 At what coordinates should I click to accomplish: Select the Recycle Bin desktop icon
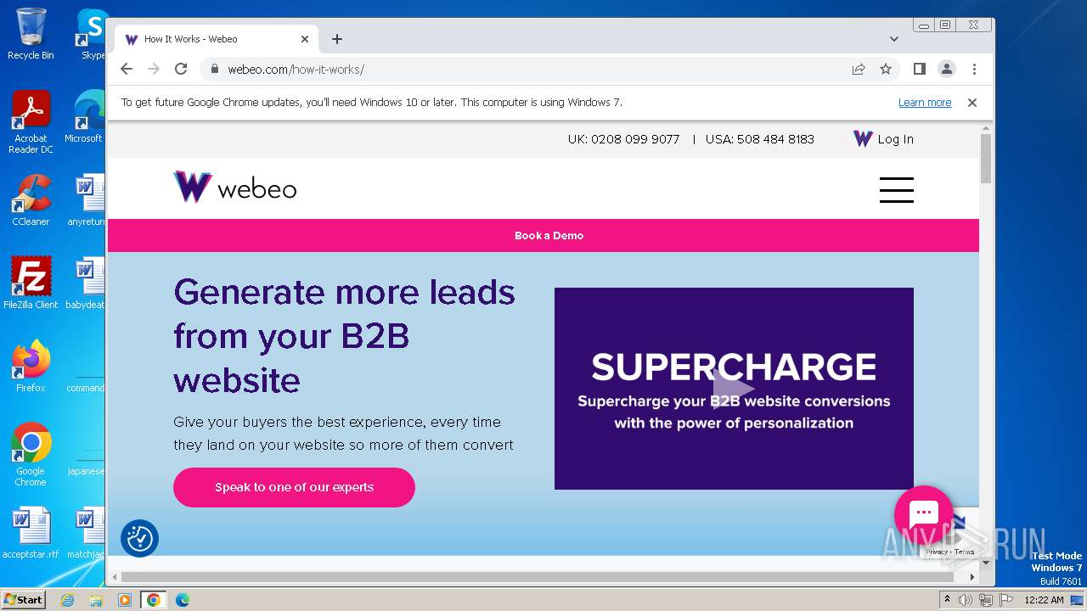click(x=31, y=34)
